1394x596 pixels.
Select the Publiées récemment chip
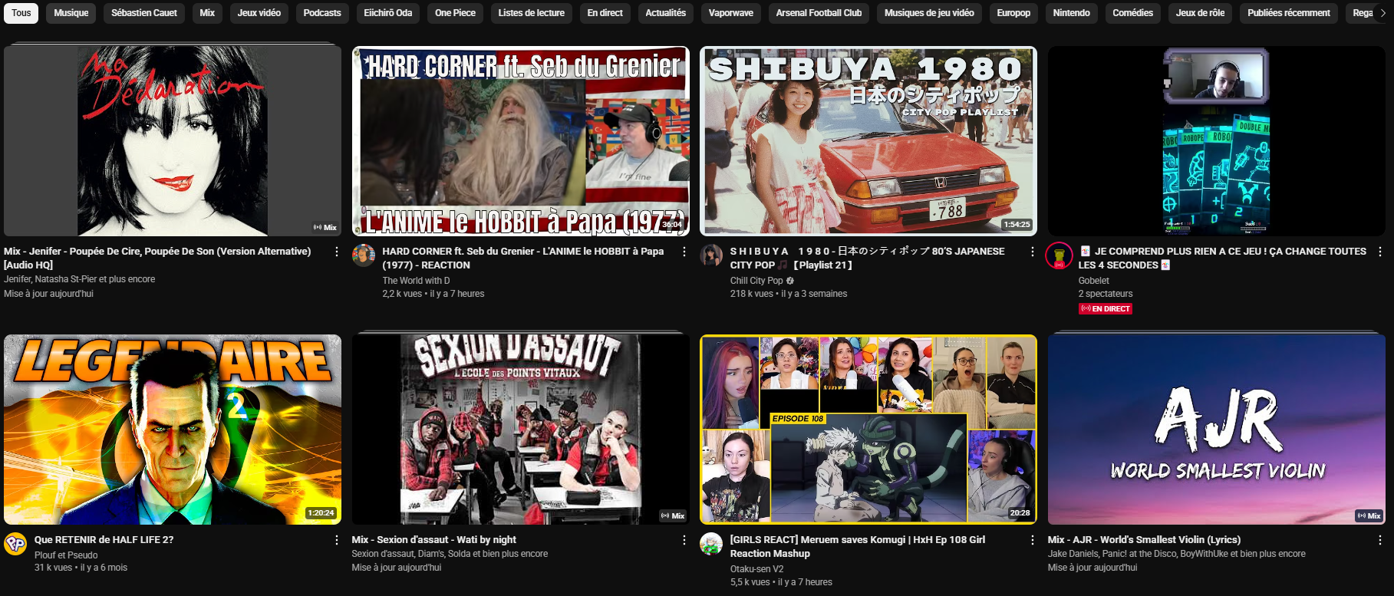1289,13
